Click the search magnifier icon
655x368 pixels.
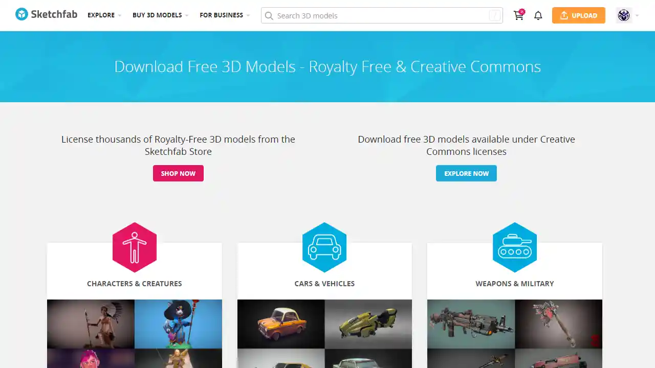pyautogui.click(x=269, y=16)
